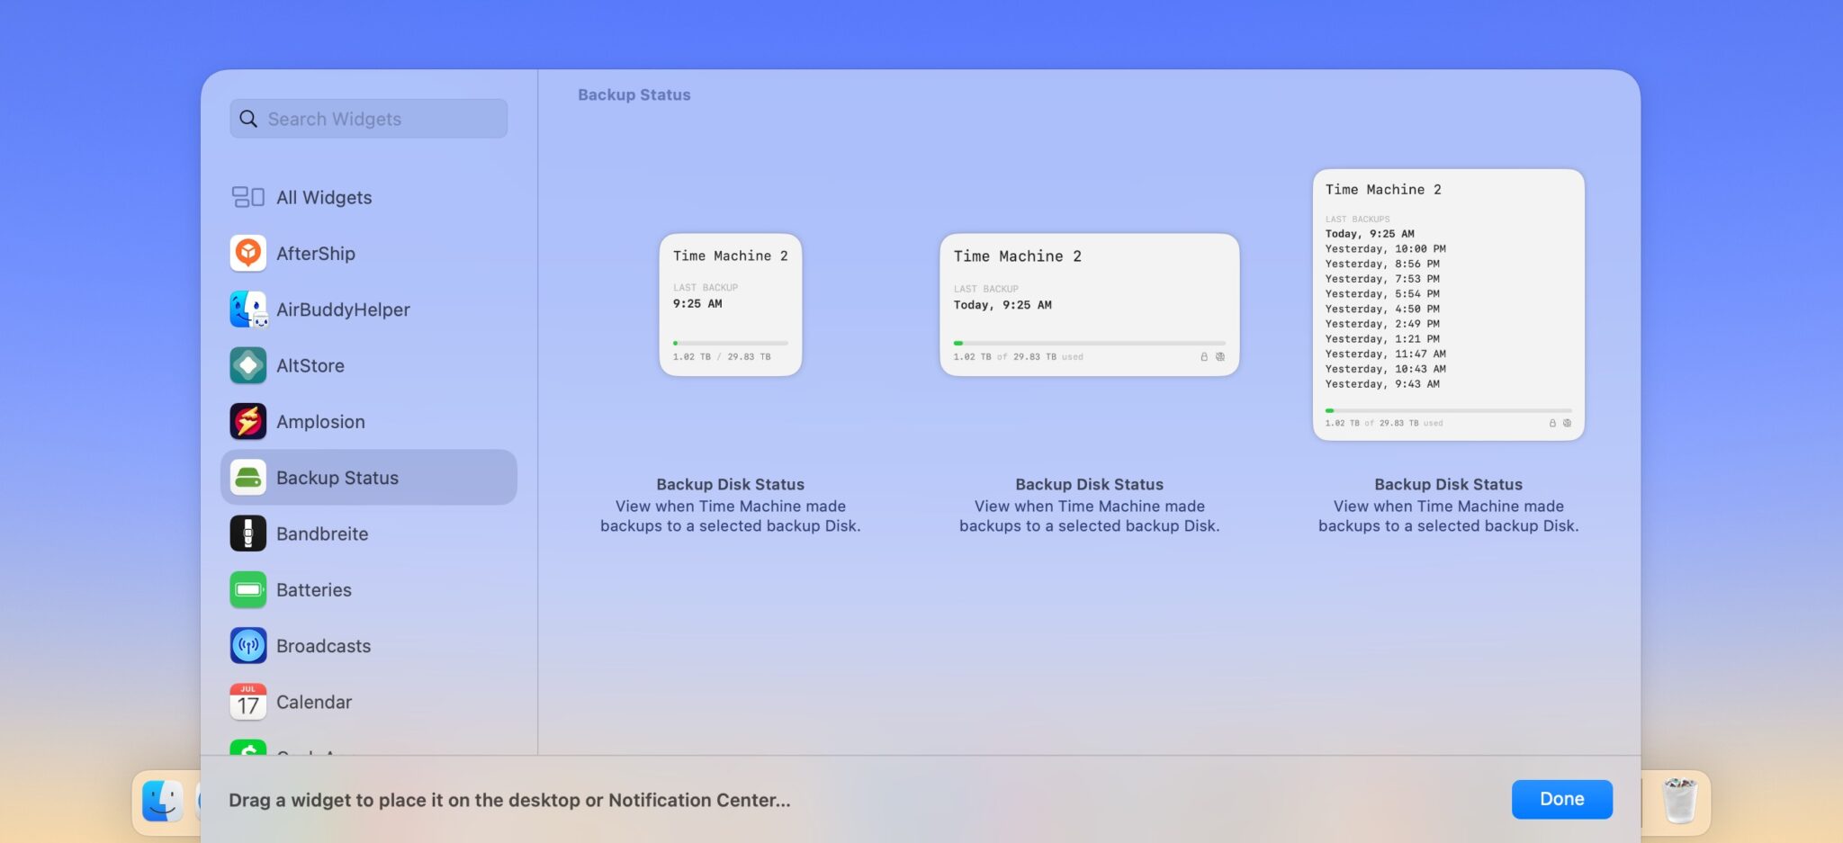Click the magnifying glass in the search field
The image size is (1843, 843).
coord(248,118)
